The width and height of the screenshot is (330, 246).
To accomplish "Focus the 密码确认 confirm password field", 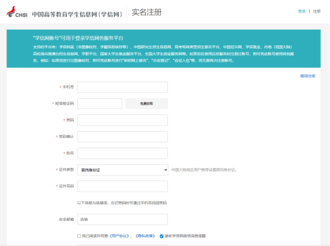I will coord(123,136).
